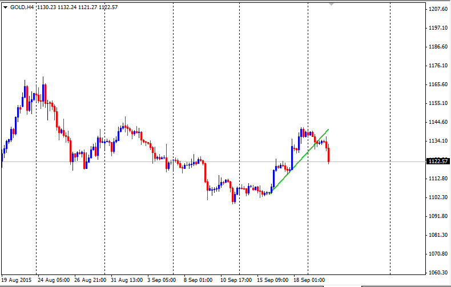This screenshot has height=287, width=451.
Task: Click the 1197.10 price scale label
Action: click(438, 28)
